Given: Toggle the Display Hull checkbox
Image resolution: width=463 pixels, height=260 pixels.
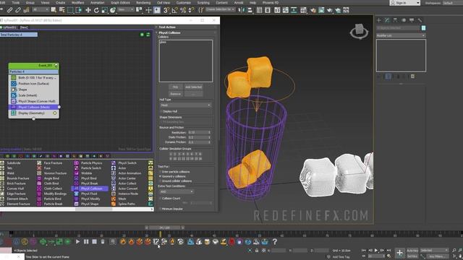Looking at the screenshot, I should click(x=161, y=111).
